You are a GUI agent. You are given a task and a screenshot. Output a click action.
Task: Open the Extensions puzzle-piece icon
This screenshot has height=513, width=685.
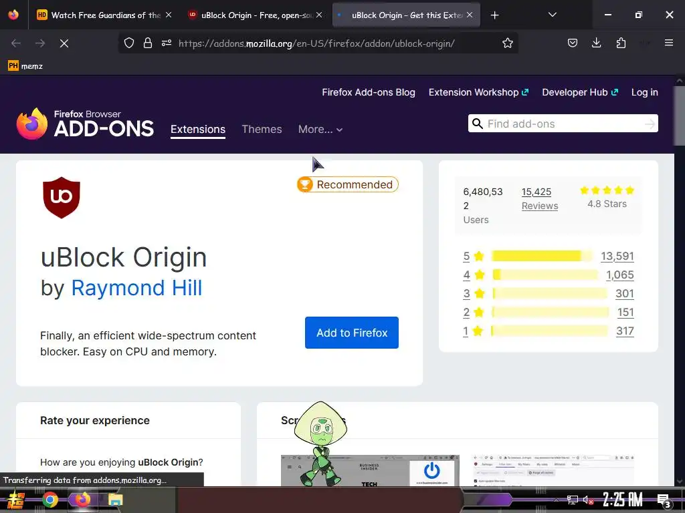621,43
